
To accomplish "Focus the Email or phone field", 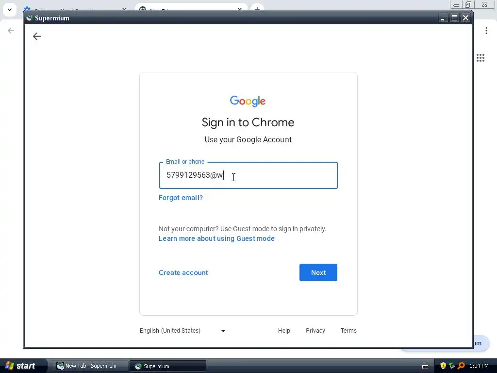I will 248,175.
